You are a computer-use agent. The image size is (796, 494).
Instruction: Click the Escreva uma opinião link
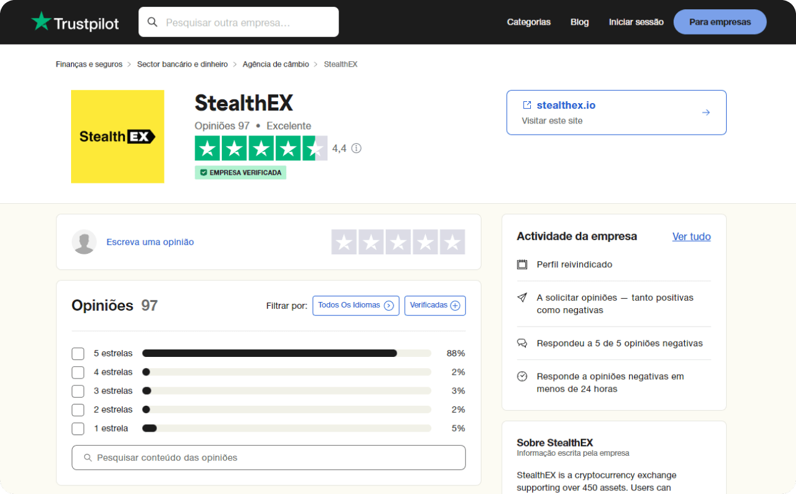[150, 242]
